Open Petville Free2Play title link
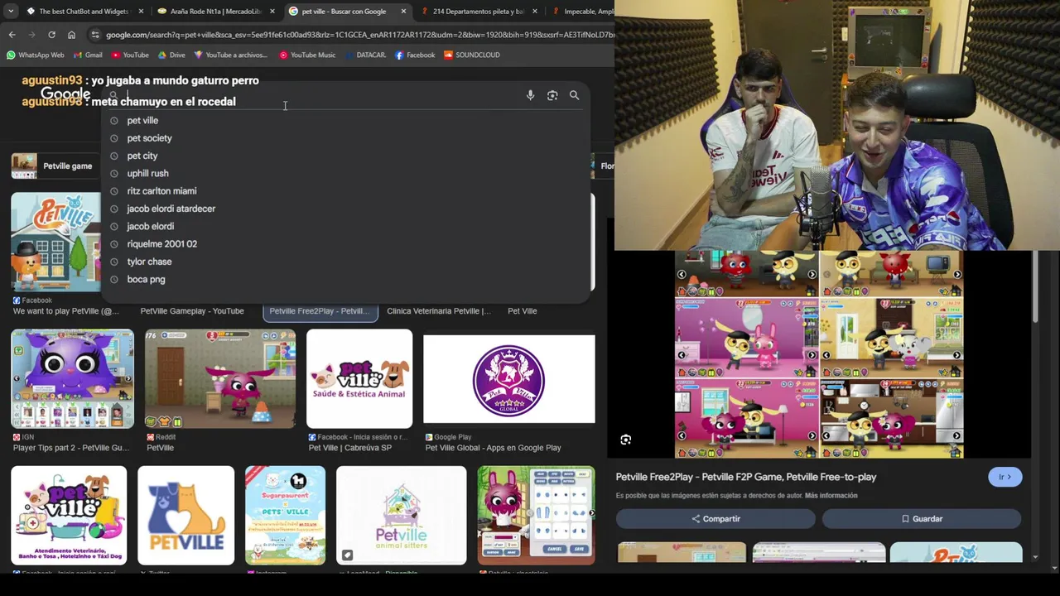 pos(746,477)
